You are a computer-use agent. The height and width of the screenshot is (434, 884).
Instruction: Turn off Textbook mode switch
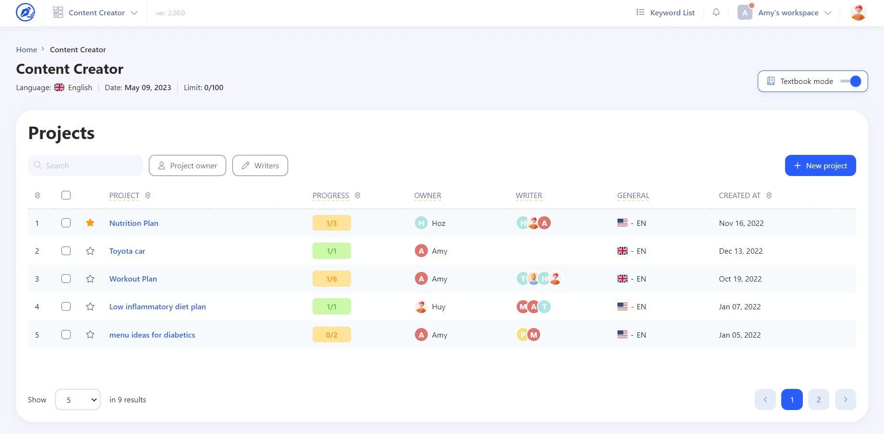(850, 82)
